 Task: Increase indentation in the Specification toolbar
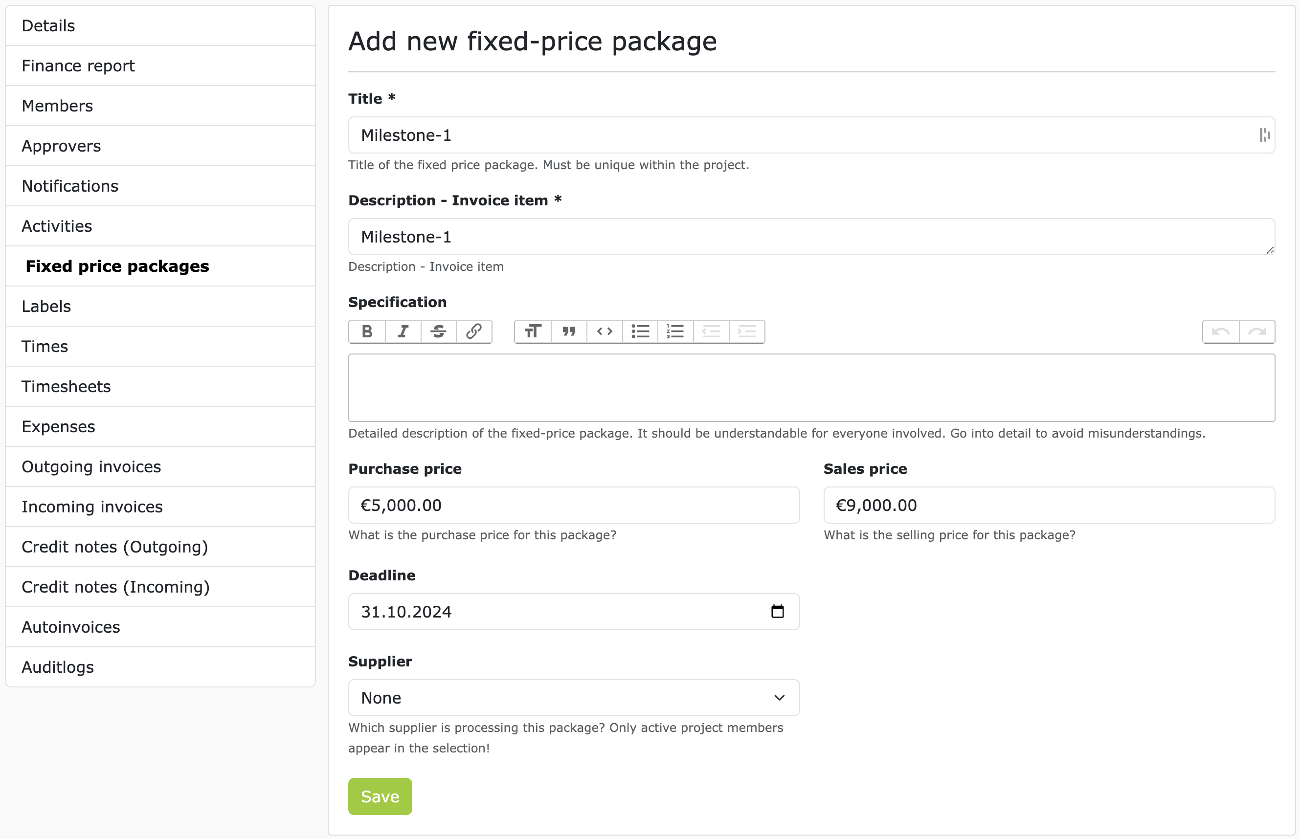(746, 331)
